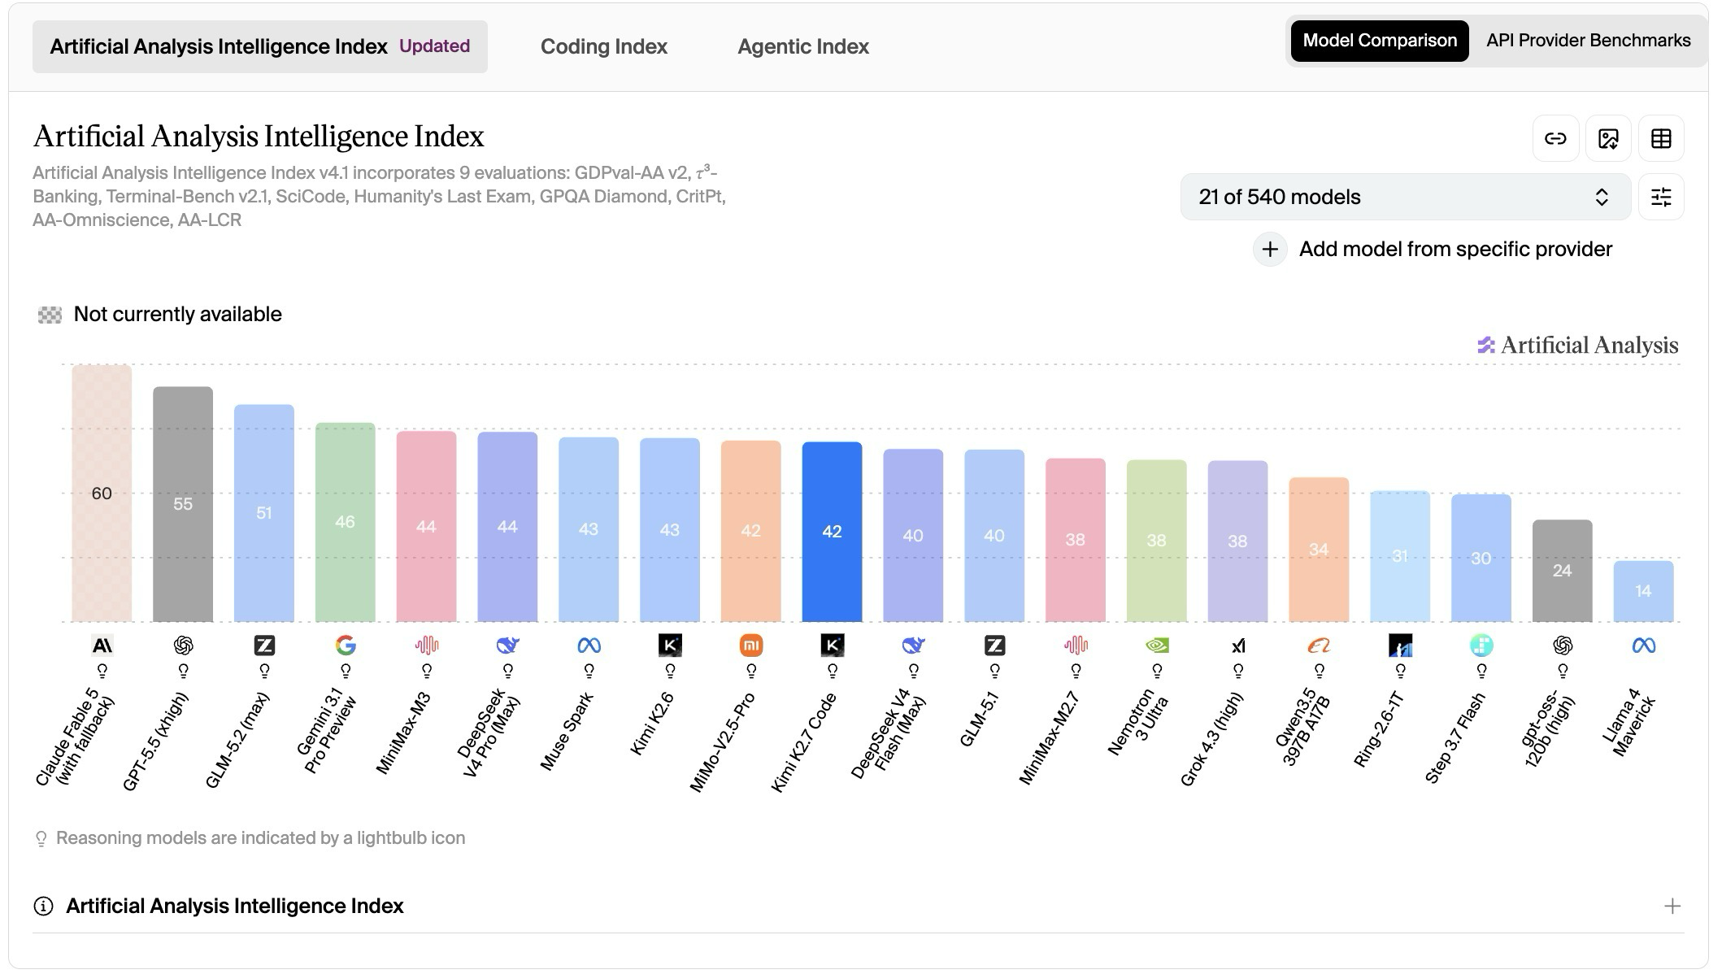Click the lightbulb icon below the Grok 4.3 (high) logo

[1238, 672]
